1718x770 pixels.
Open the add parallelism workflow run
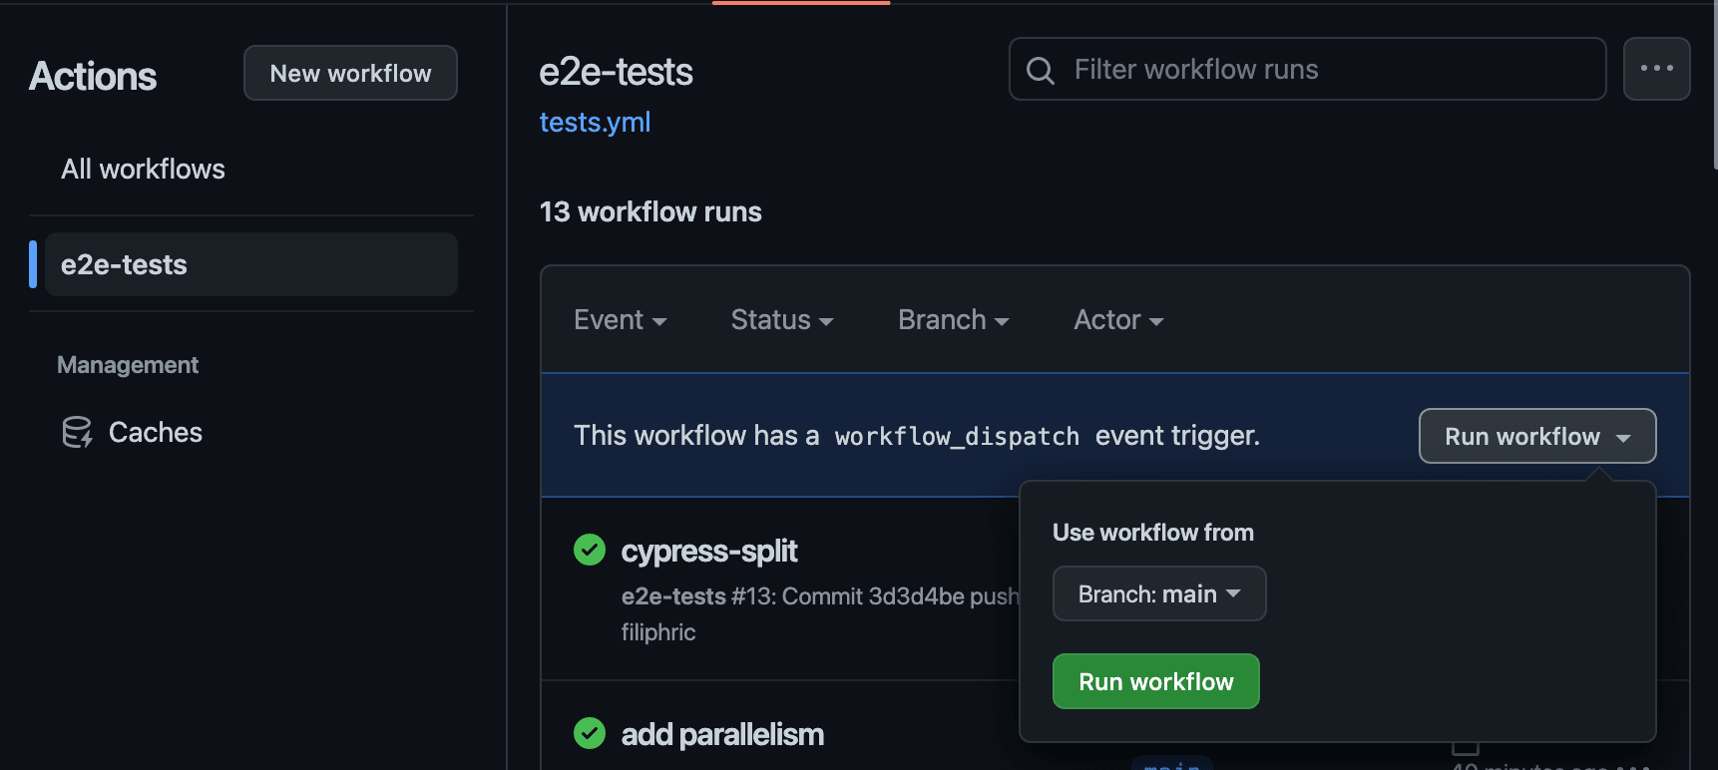(722, 734)
